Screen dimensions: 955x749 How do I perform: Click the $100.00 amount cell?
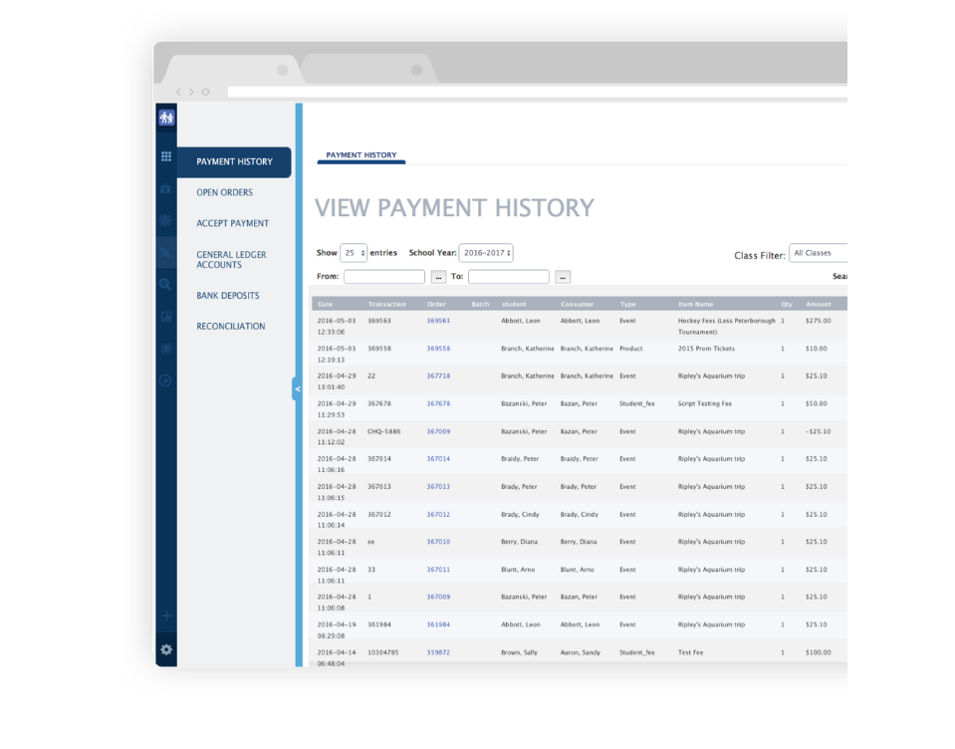818,652
